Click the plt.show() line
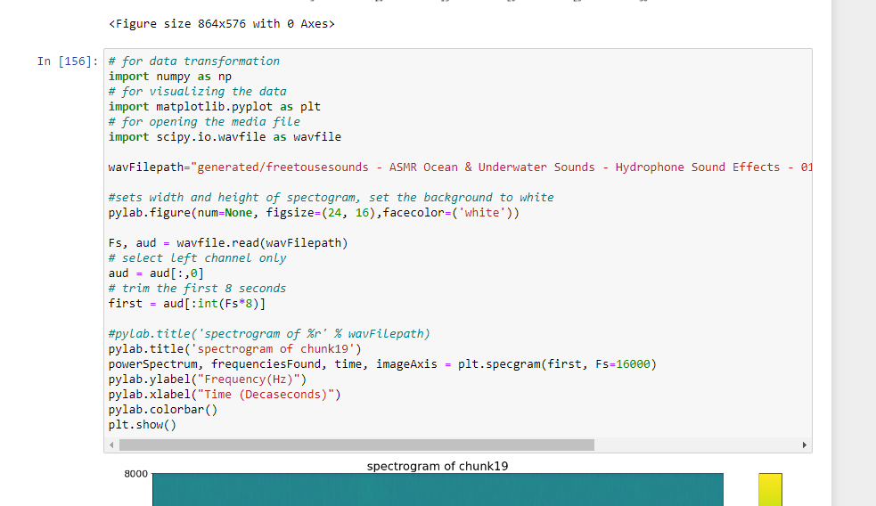Viewport: 876px width, 506px height. 143,424
